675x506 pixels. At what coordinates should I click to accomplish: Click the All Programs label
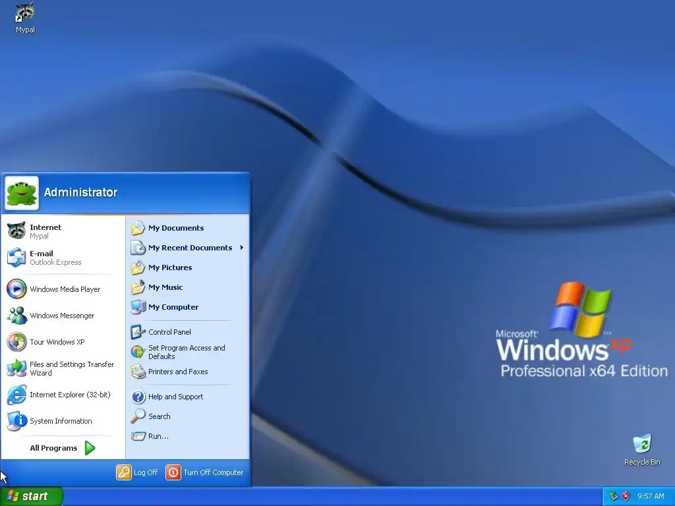pos(53,448)
